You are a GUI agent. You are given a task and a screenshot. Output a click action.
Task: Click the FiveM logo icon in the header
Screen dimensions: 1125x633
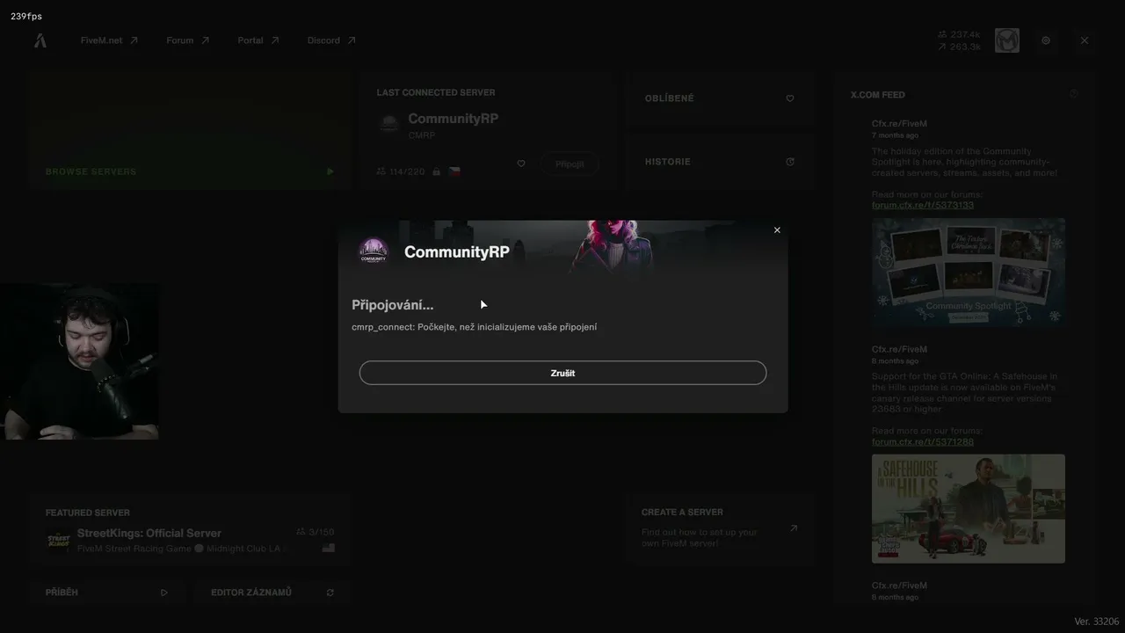click(x=40, y=40)
